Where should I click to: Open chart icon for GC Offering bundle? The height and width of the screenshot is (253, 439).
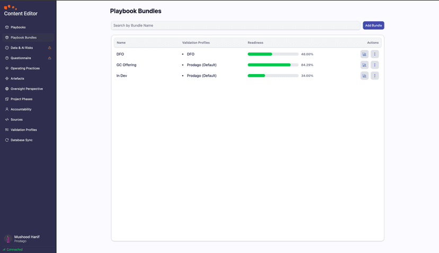click(364, 65)
